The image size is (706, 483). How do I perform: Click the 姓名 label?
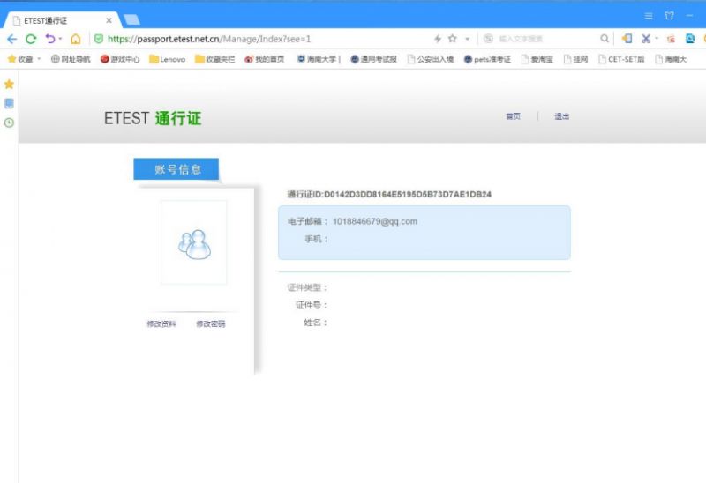click(315, 323)
